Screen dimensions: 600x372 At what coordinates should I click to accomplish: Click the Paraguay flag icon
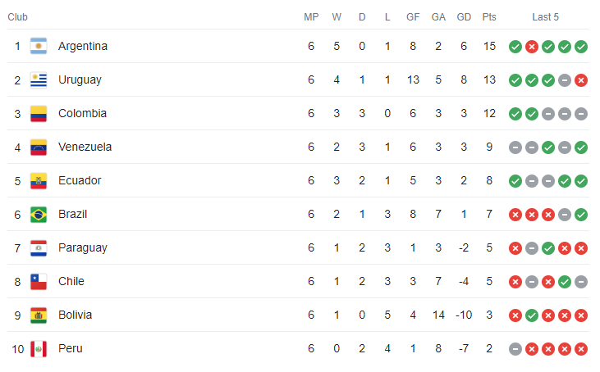[39, 248]
